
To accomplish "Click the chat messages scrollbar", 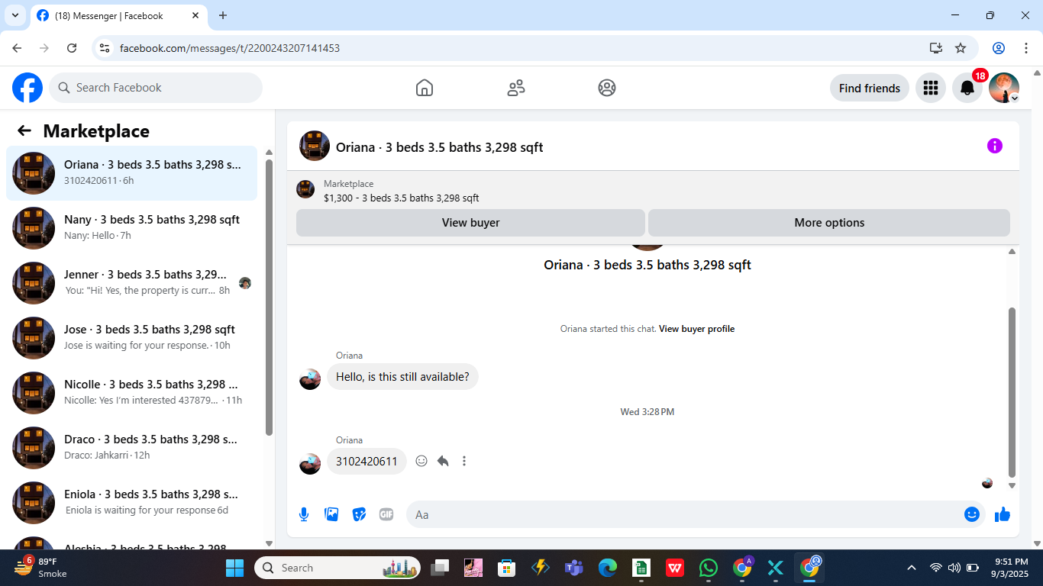I will pyautogui.click(x=1012, y=392).
